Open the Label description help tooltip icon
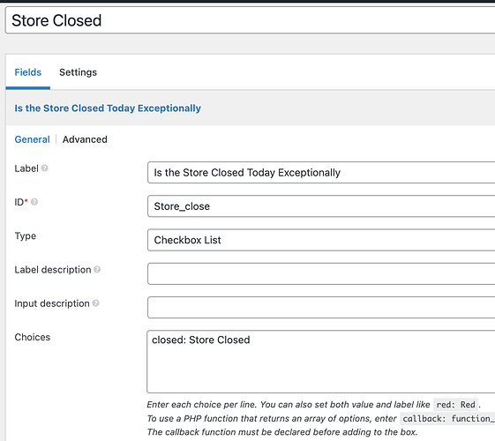 (x=97, y=269)
